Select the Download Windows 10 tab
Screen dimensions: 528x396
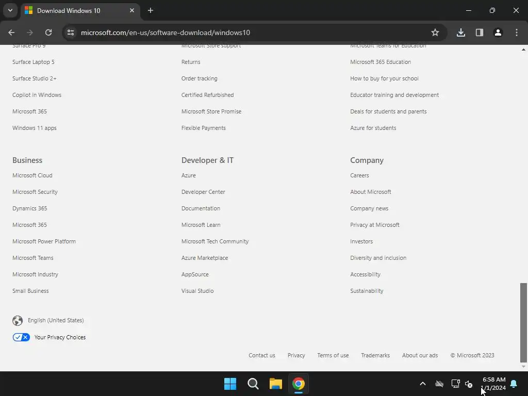pyautogui.click(x=80, y=11)
